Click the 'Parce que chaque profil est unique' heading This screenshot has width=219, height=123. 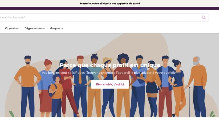110,65
